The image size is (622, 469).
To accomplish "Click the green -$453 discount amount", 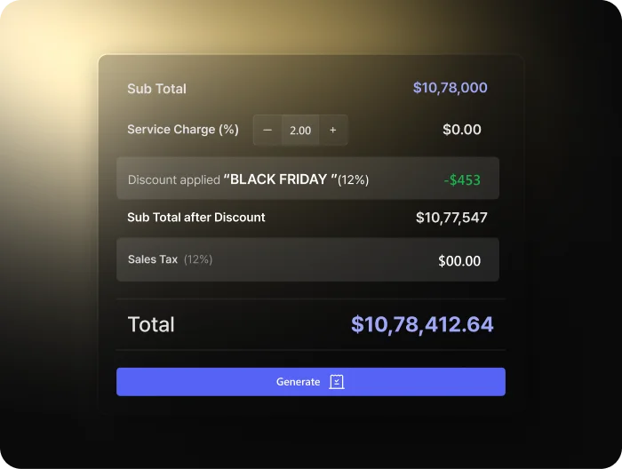I will (x=462, y=179).
